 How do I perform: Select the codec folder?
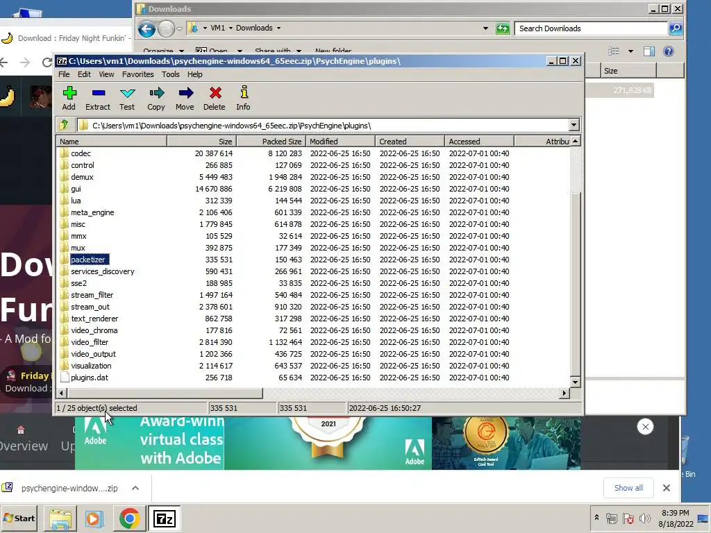click(81, 153)
